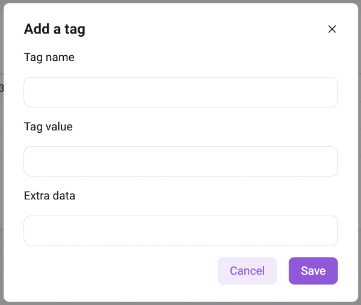The image size is (361, 305).
Task: Place cursor in the field under Tag value
Action: [180, 161]
